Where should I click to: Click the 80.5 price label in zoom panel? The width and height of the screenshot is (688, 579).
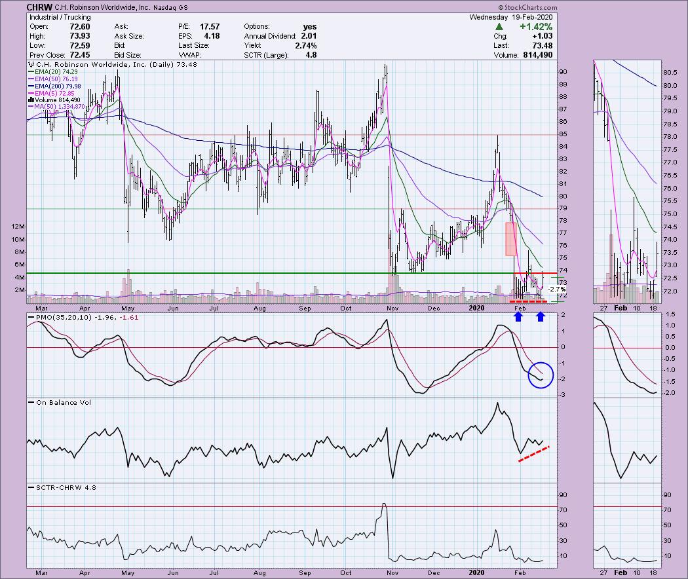(x=670, y=72)
